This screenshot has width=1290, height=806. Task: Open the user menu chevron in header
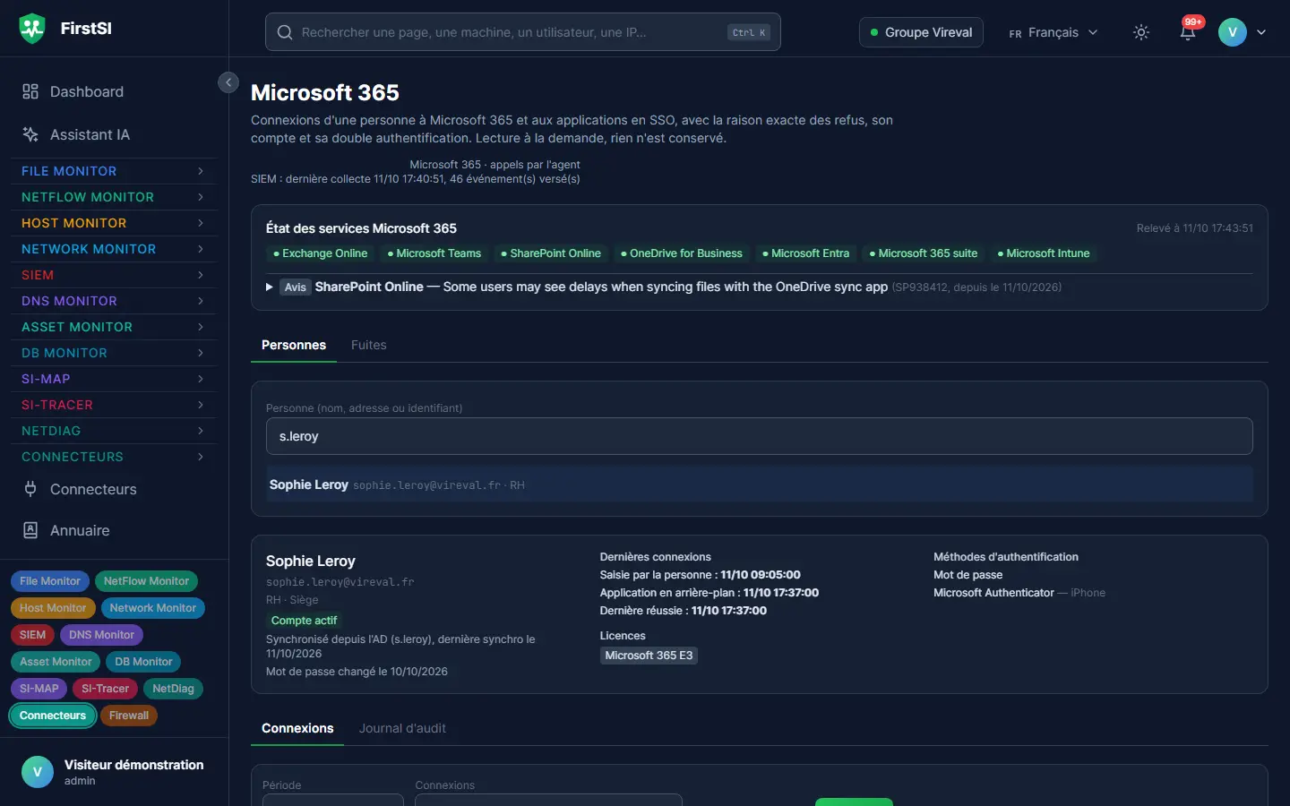point(1261,32)
